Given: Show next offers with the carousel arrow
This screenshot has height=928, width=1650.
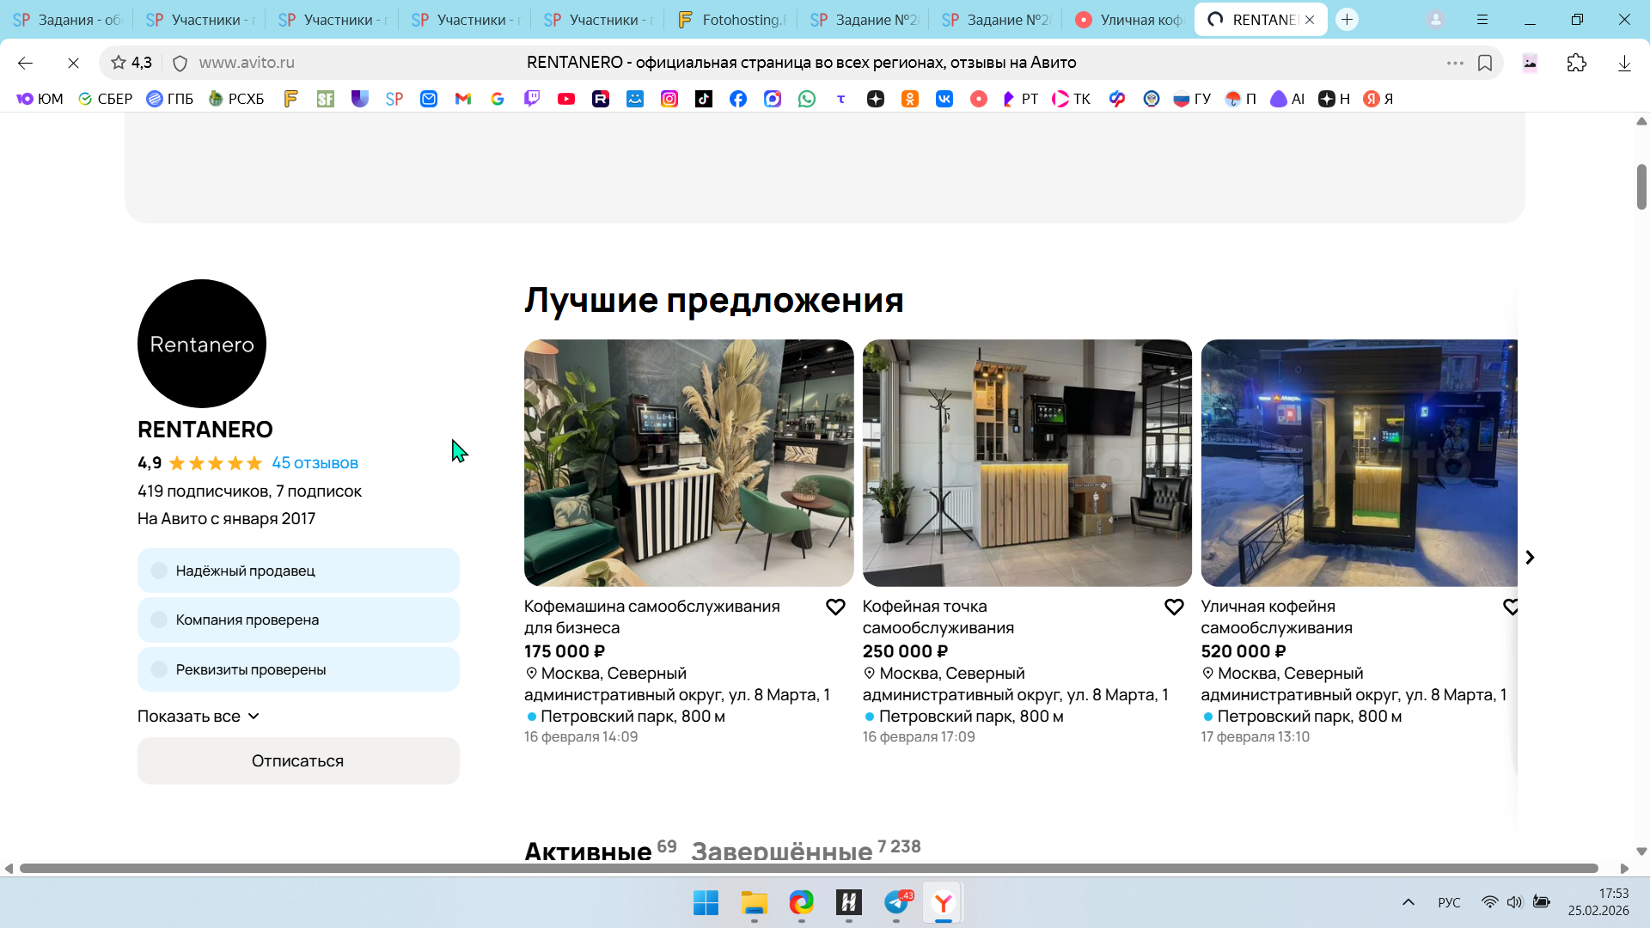Looking at the screenshot, I should tap(1530, 558).
